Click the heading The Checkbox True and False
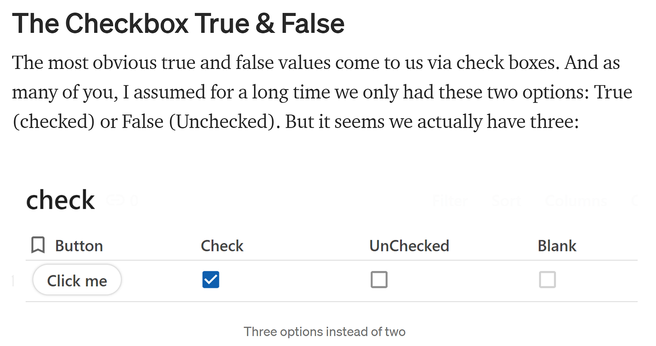 coord(179,23)
